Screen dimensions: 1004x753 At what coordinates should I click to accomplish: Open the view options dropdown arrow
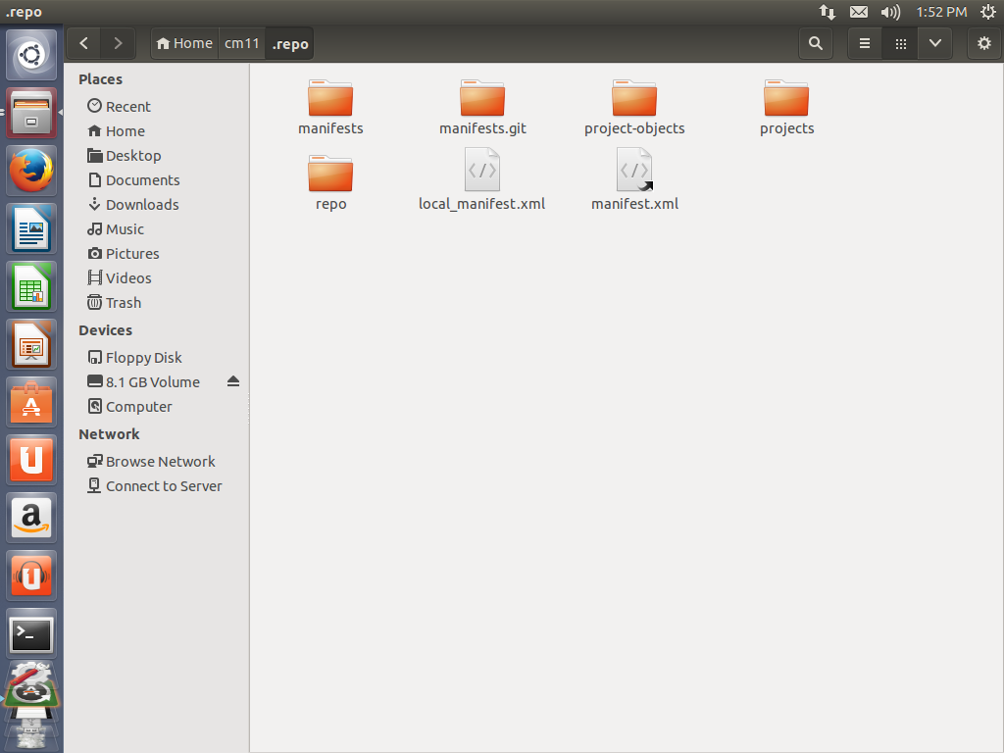(x=934, y=43)
